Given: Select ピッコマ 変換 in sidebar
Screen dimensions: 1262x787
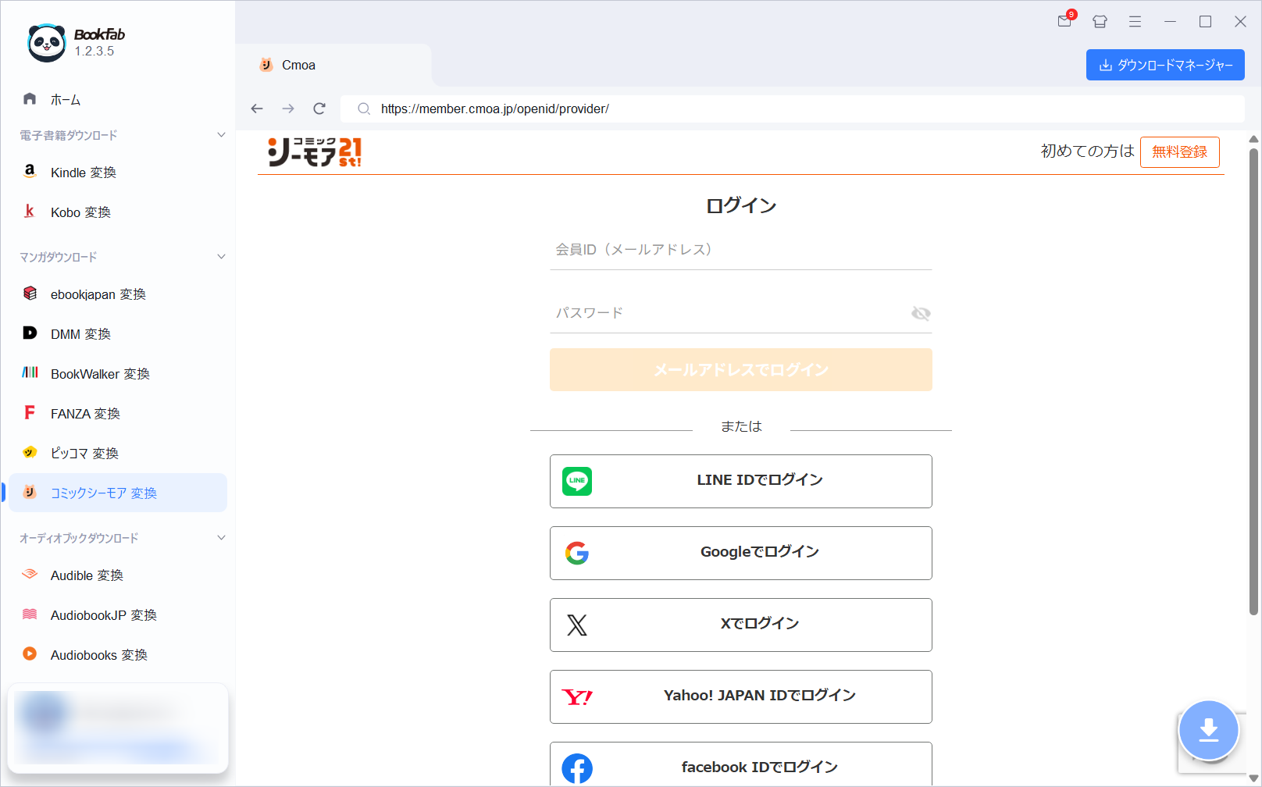Looking at the screenshot, I should click(x=118, y=453).
